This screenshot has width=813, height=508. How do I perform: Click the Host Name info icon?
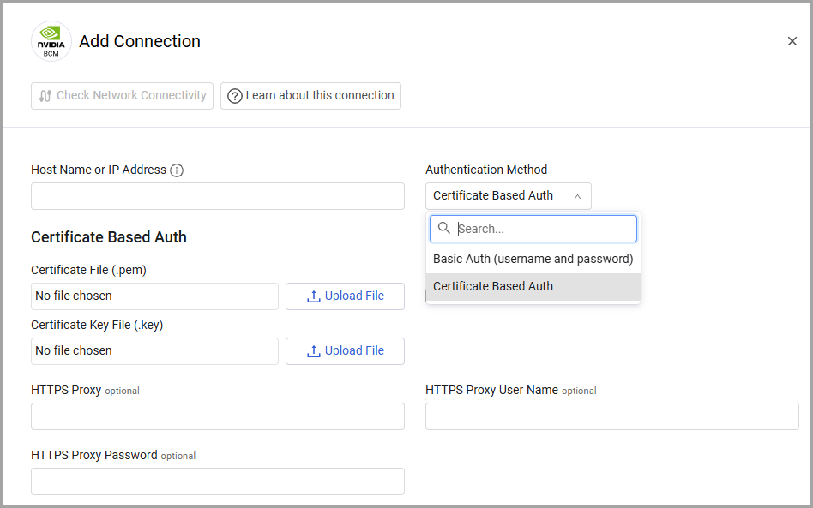pos(177,170)
